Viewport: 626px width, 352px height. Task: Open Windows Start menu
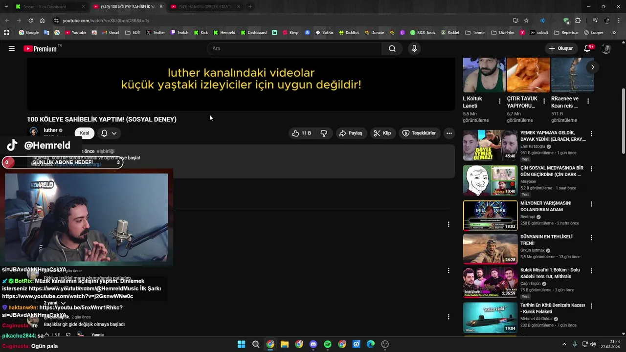[x=241, y=344]
